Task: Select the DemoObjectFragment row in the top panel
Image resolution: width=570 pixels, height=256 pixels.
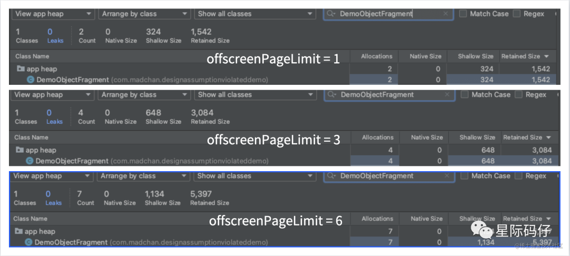Action: click(x=284, y=80)
